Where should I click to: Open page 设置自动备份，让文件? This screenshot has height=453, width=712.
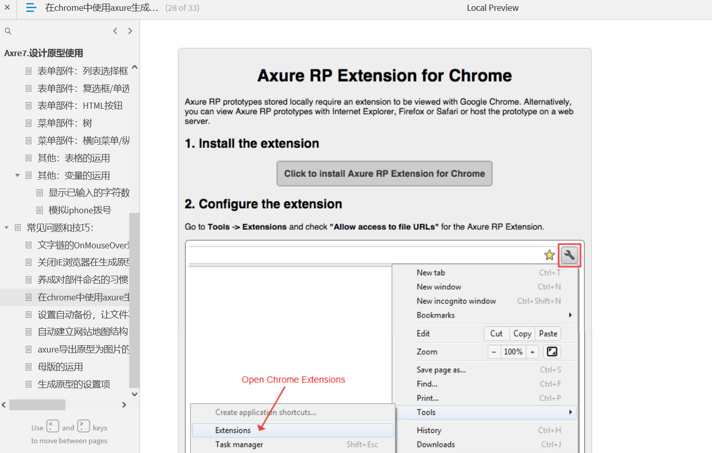point(83,315)
